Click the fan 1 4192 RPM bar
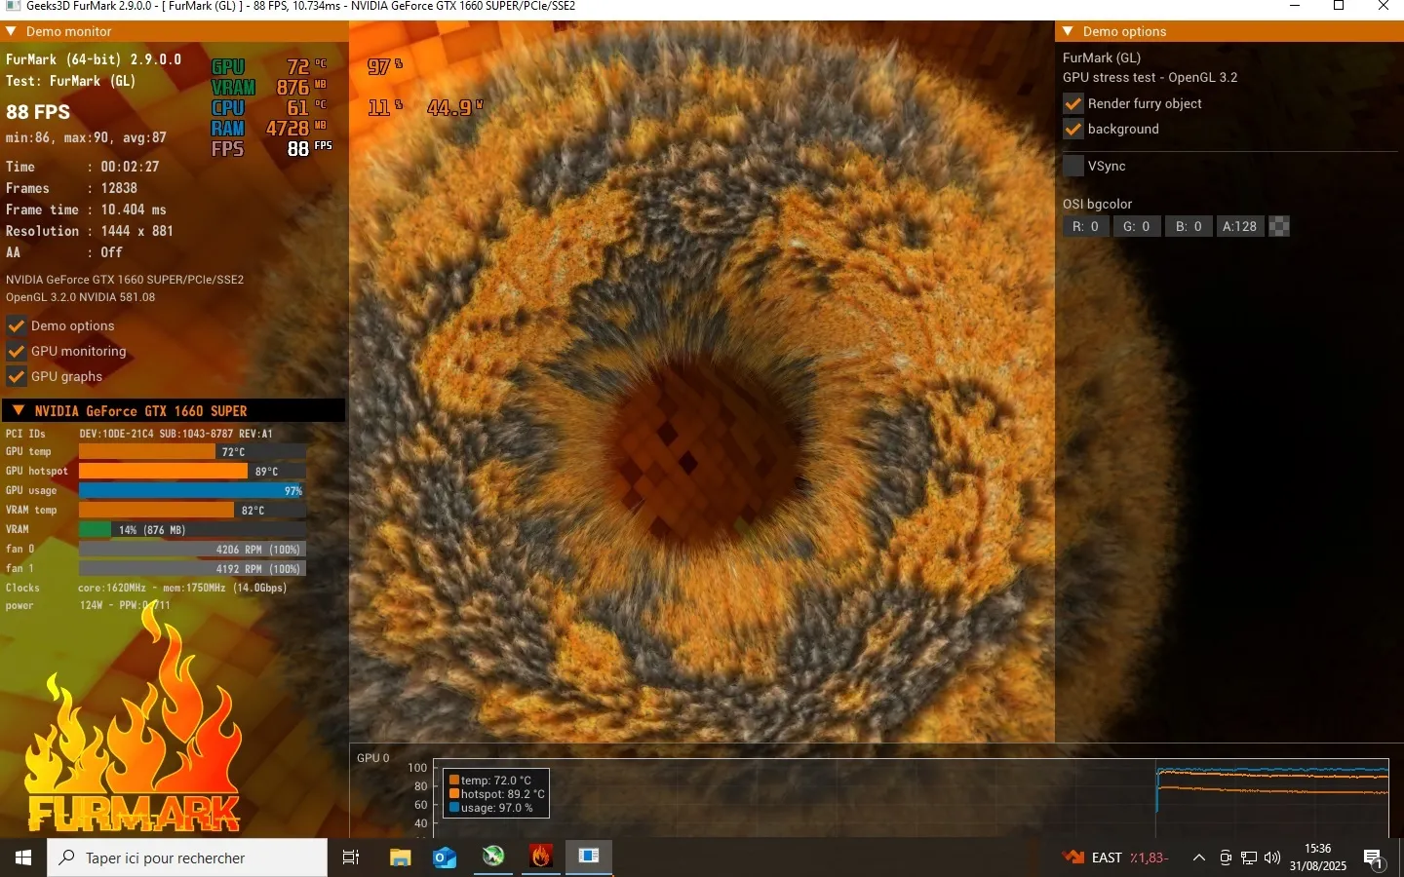The image size is (1404, 877). 192,568
